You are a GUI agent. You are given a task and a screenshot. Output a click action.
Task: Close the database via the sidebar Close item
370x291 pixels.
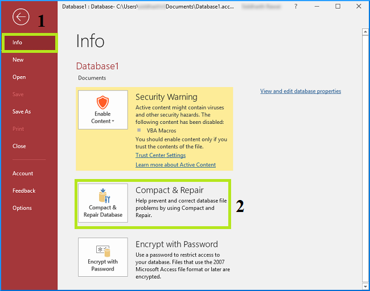(19, 146)
